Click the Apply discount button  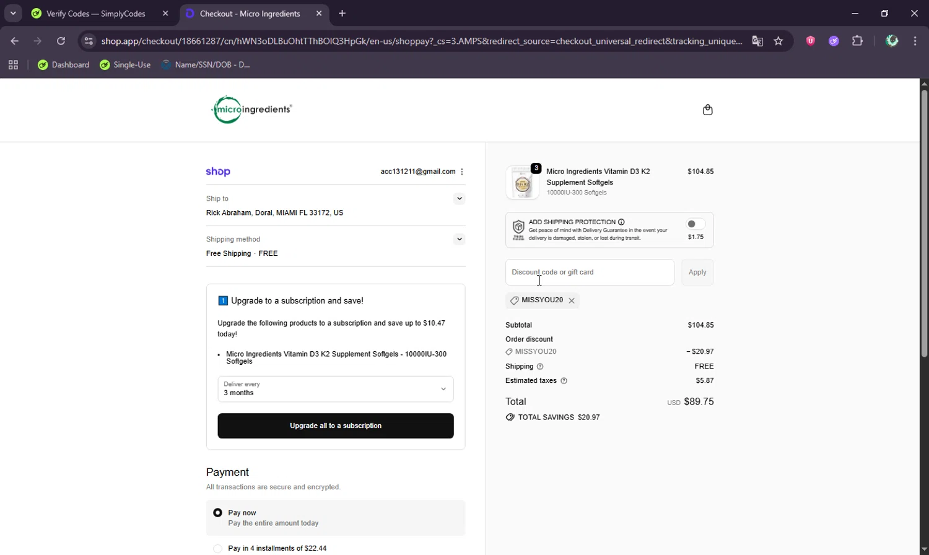(x=697, y=273)
